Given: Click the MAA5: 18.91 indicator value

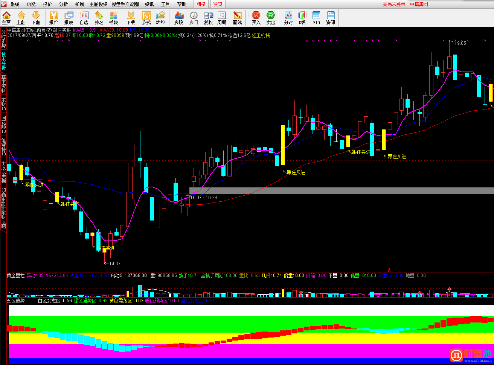Looking at the screenshot, I should point(85,30).
